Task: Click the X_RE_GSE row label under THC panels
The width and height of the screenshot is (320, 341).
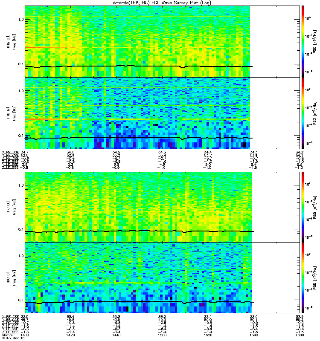Action: tap(10, 317)
